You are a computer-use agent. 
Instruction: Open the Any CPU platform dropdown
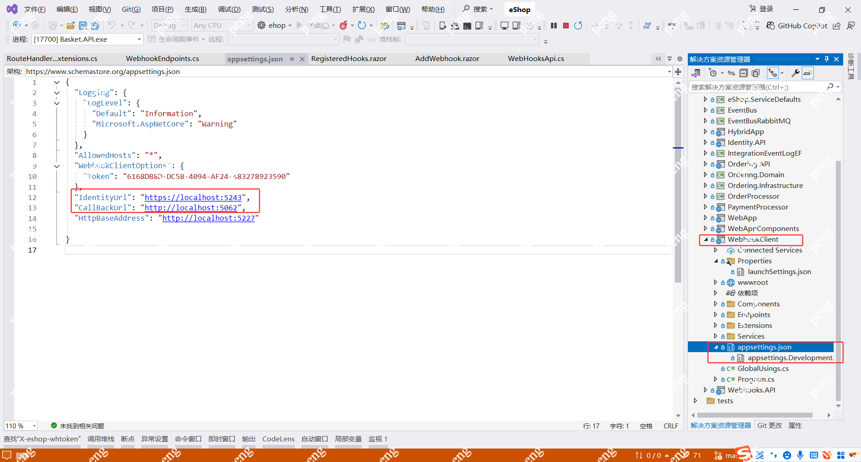click(x=222, y=26)
